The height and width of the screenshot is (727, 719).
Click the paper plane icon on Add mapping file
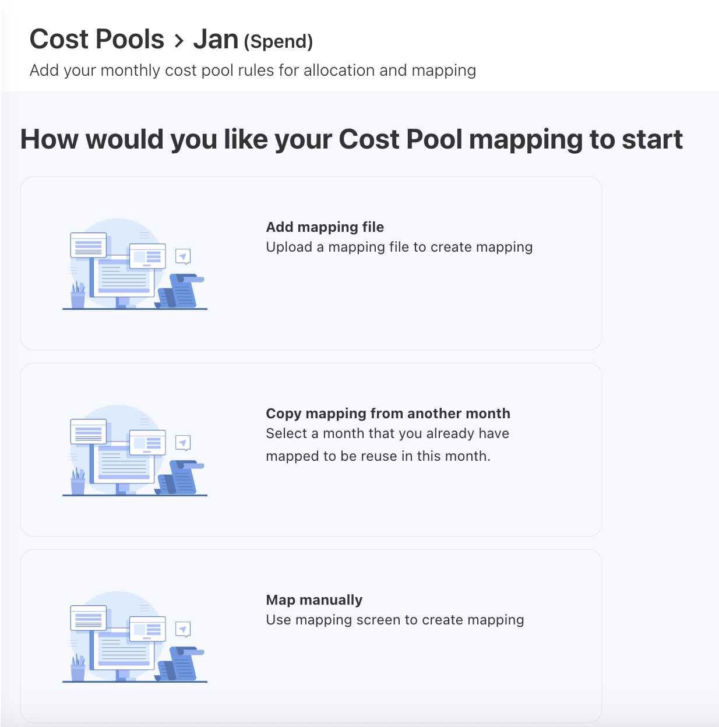(183, 256)
